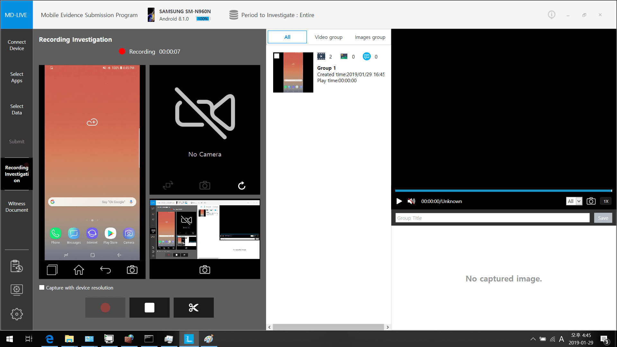Select the scissors clip tool

click(x=193, y=307)
